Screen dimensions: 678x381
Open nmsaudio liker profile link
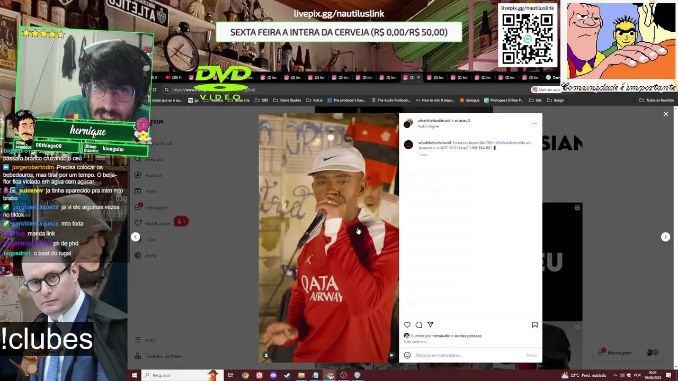(441, 335)
